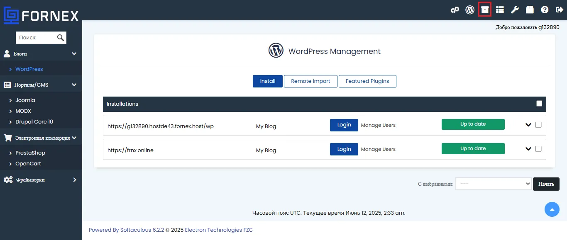Click the Блоги users icon
This screenshot has height=240, width=567.
pos(7,54)
